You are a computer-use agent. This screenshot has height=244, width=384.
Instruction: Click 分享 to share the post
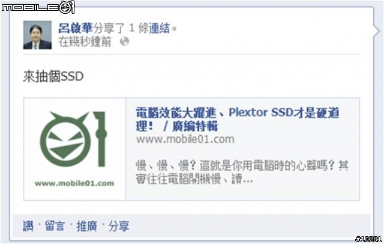coord(119,225)
